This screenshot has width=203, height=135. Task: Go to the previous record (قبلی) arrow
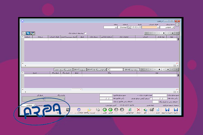pyautogui.click(x=110, y=110)
